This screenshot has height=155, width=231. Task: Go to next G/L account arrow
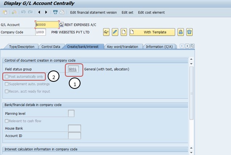46,12
